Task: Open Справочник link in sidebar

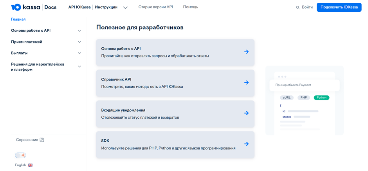Action: click(x=27, y=140)
